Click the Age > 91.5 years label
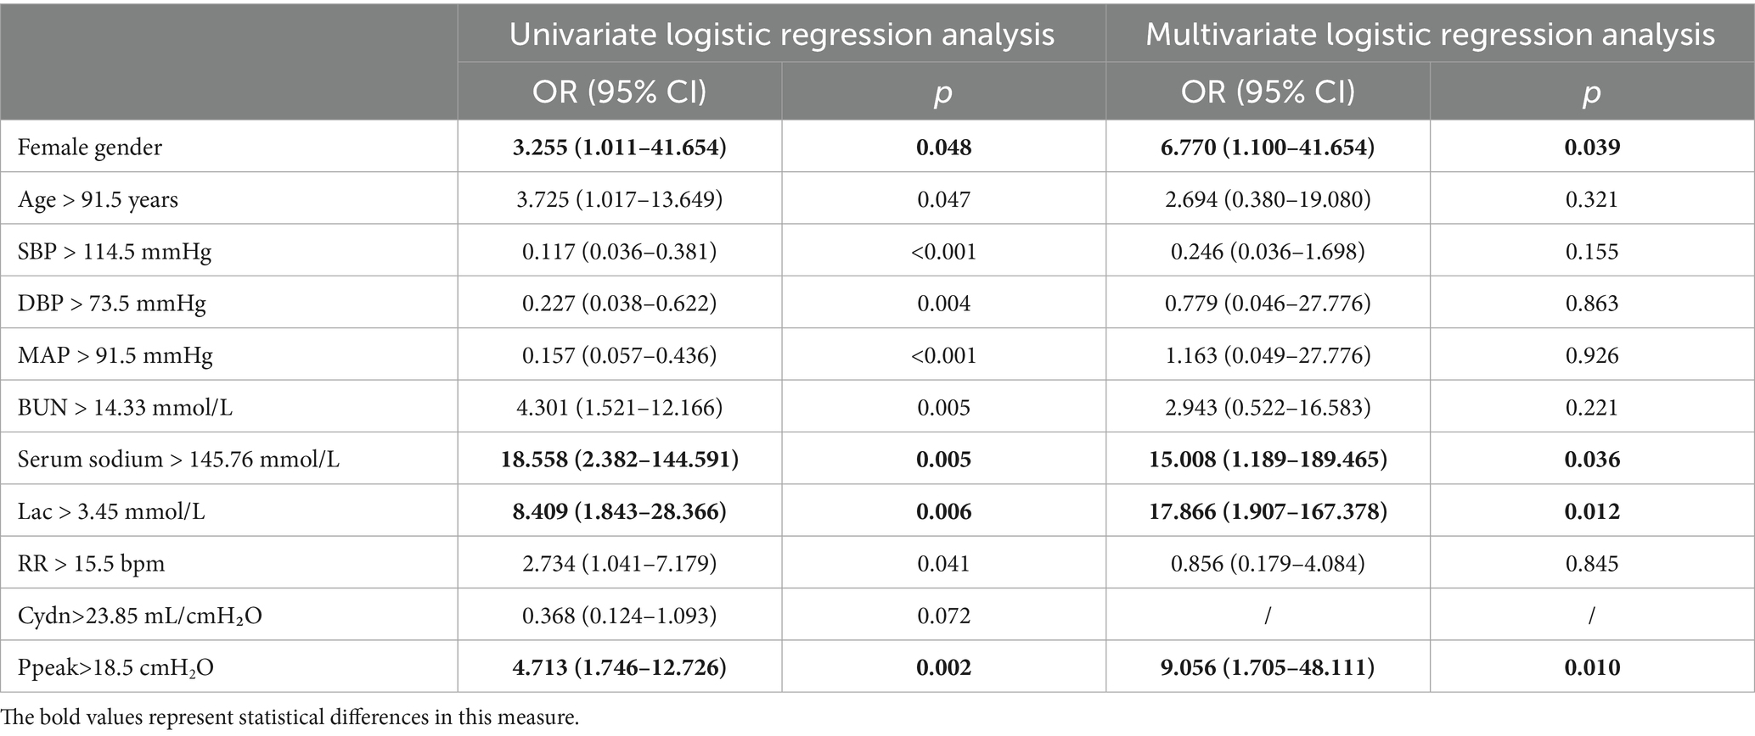Screen dimensions: 1755x736 pos(98,200)
